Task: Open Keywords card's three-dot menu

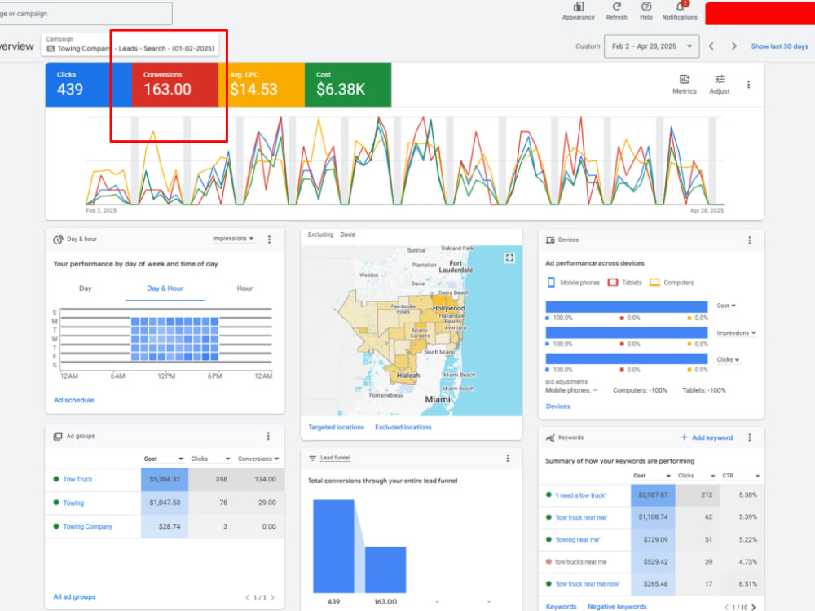Action: point(750,437)
